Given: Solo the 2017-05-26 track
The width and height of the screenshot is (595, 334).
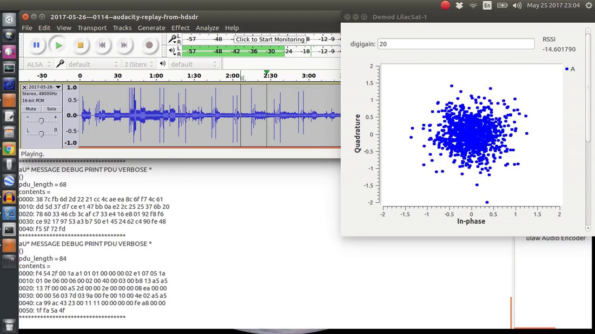Looking at the screenshot, I should [x=51, y=109].
